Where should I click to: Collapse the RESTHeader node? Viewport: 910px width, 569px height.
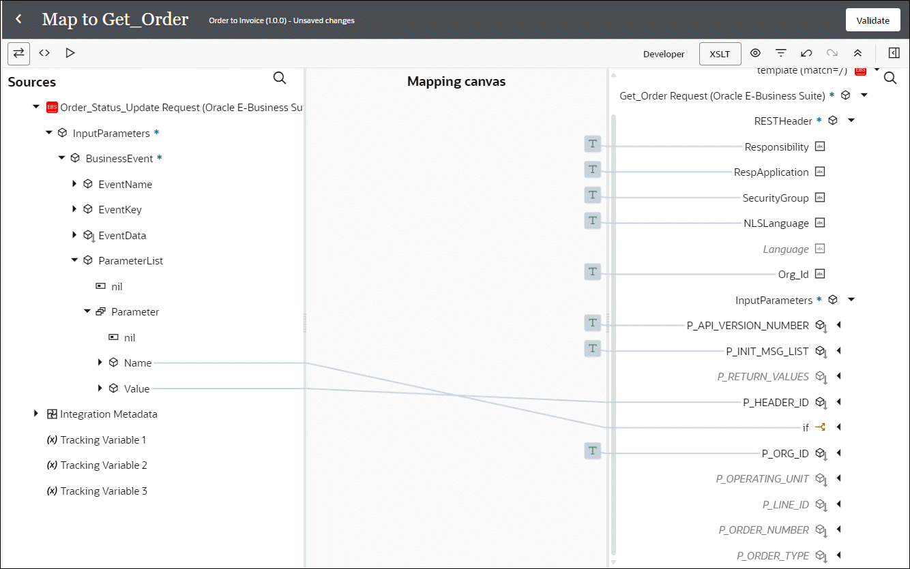click(851, 121)
